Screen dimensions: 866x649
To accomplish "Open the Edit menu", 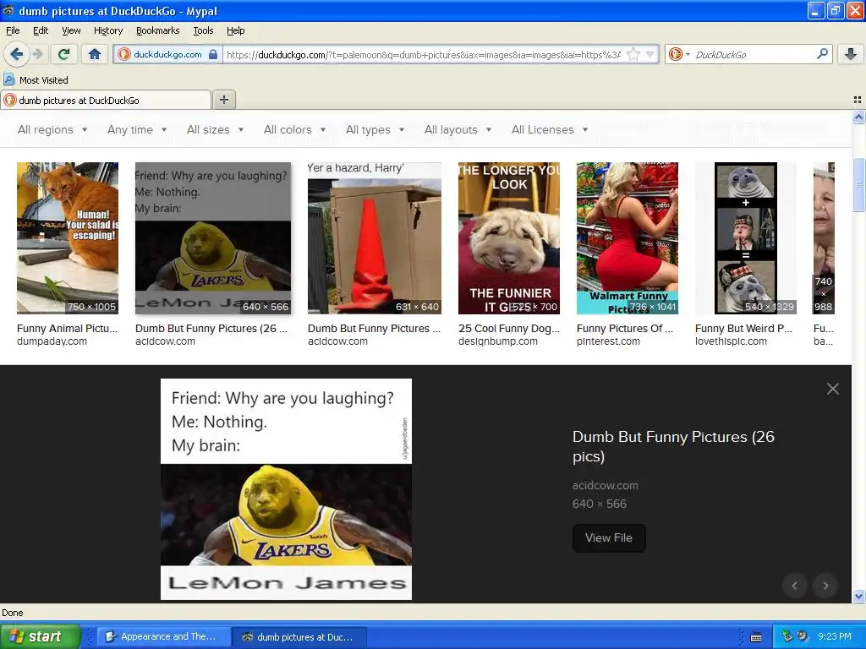I will coord(41,30).
